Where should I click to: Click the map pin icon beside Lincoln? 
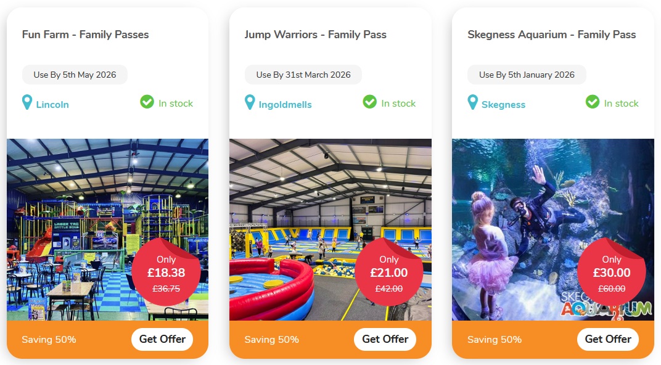point(27,102)
